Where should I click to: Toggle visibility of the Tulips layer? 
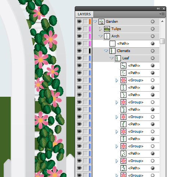80,29
